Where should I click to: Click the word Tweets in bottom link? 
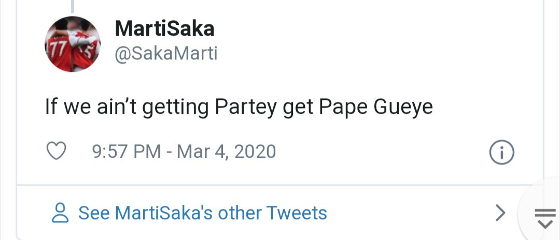(296, 213)
